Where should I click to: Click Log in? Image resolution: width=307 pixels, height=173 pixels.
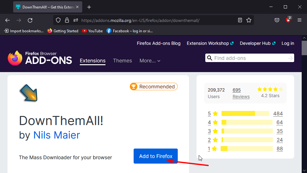pos(288,43)
